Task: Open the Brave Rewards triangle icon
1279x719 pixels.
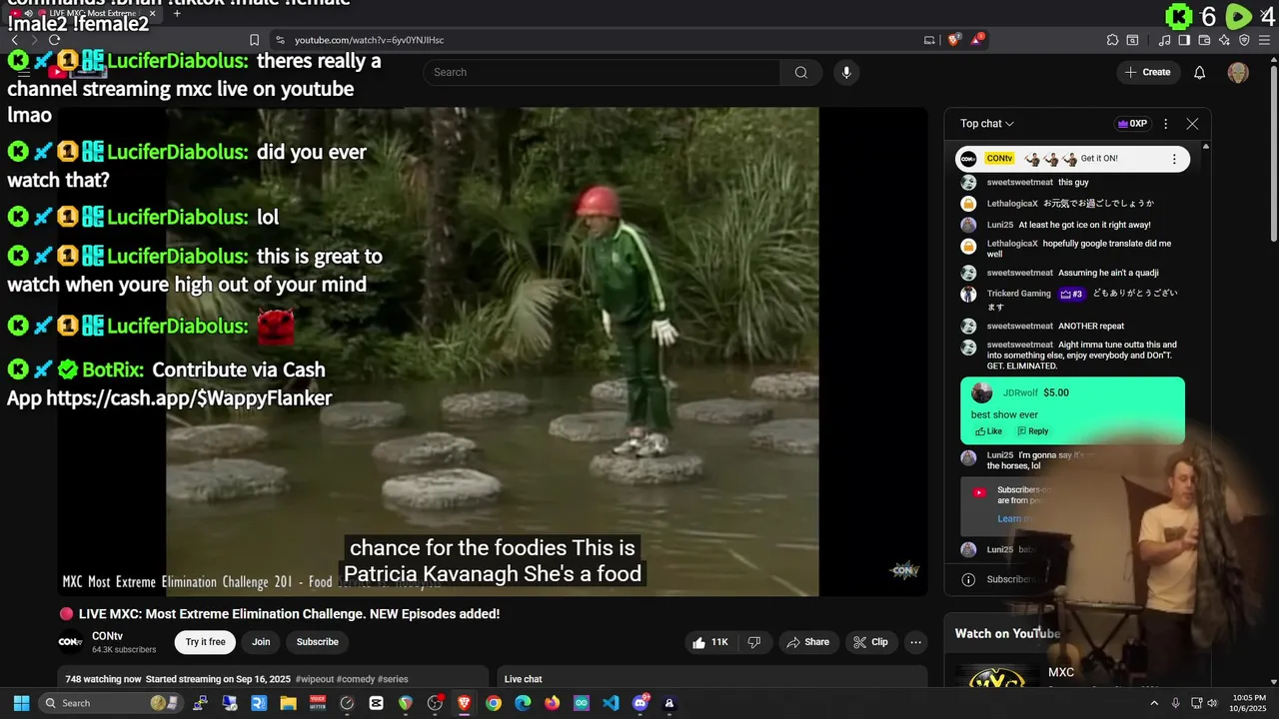Action: (x=978, y=40)
